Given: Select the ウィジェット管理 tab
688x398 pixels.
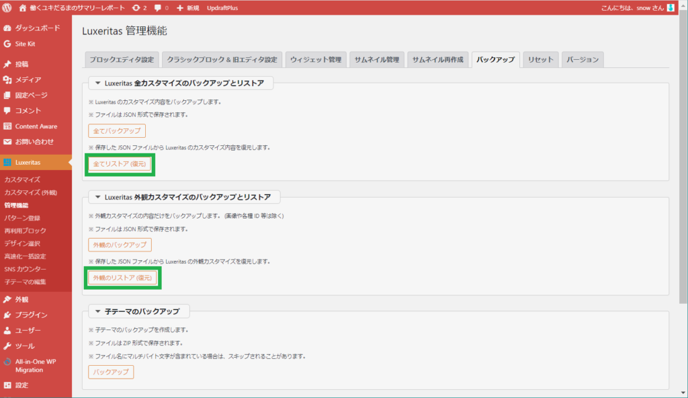Looking at the screenshot, I should coord(316,60).
